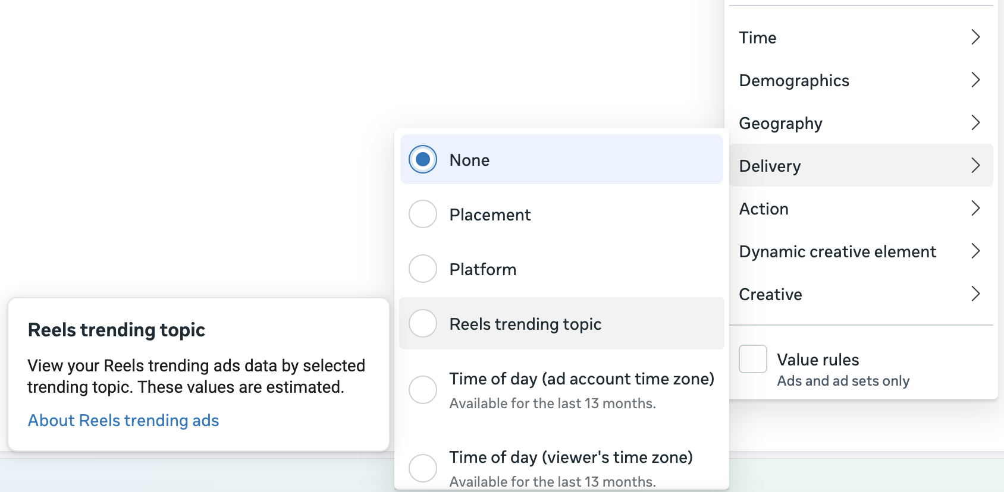Open the Geography submenu label
Viewport: 1004px width, 492px height.
[x=780, y=124]
